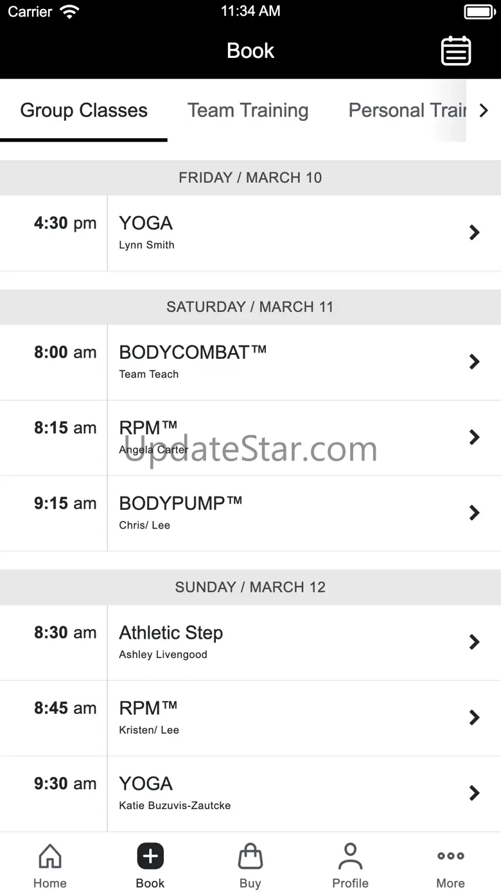Open the Profile person icon
This screenshot has width=501, height=892.
[350, 857]
